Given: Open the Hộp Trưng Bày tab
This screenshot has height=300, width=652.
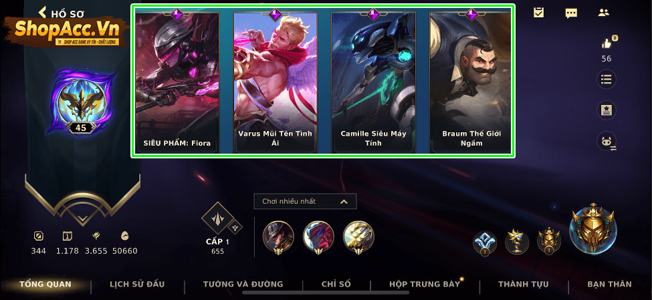Looking at the screenshot, I should click(425, 285).
